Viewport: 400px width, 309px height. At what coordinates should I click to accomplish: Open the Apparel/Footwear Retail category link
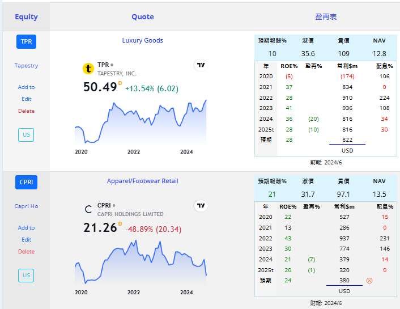pos(143,181)
